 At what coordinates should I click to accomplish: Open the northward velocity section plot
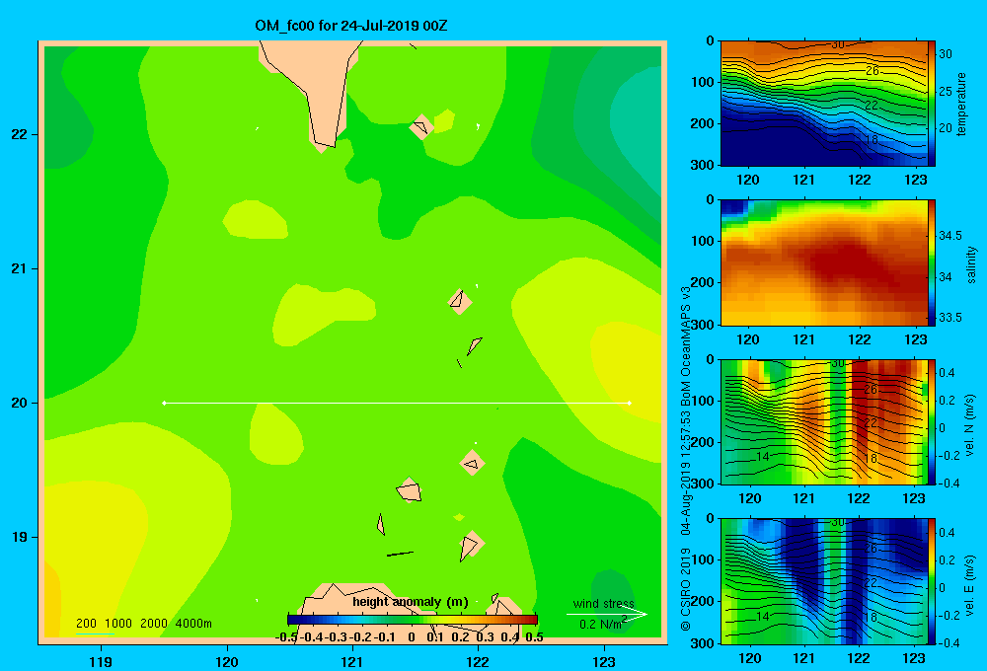point(824,422)
